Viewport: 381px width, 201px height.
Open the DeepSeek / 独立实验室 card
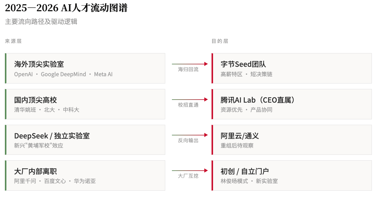click(85, 140)
